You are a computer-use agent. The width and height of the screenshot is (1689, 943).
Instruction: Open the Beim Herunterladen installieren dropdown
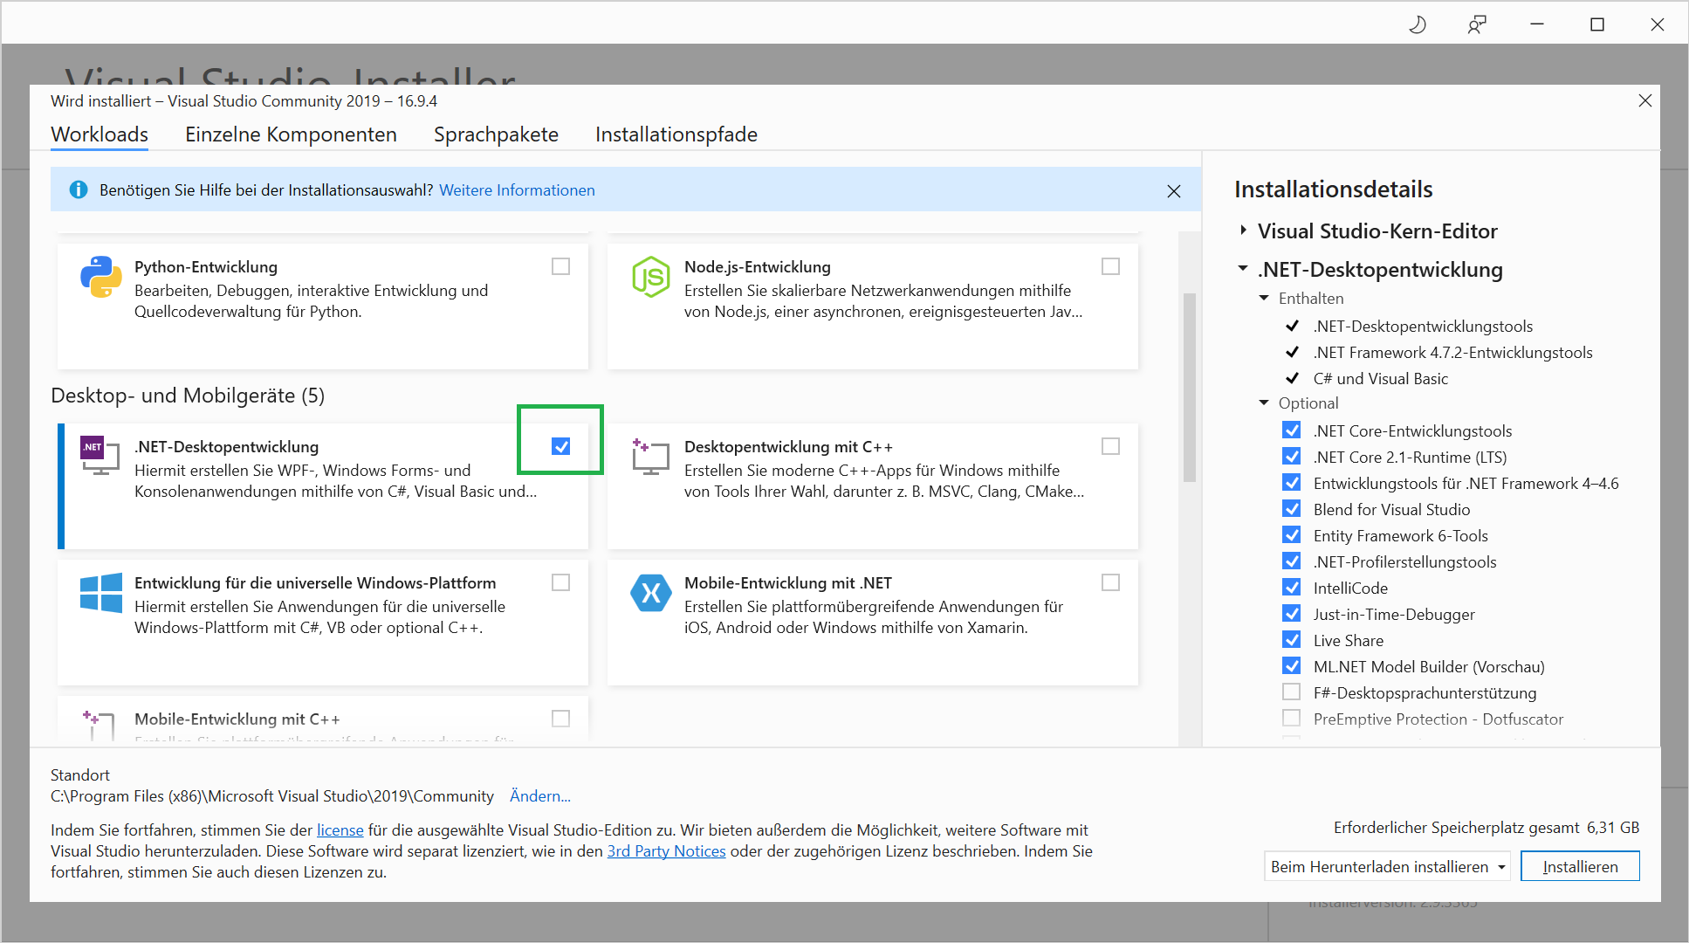[1386, 866]
